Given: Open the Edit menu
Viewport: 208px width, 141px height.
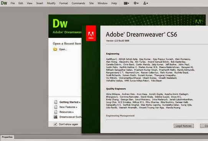Looking at the screenshot, I should pyautogui.click(x=21, y=3).
